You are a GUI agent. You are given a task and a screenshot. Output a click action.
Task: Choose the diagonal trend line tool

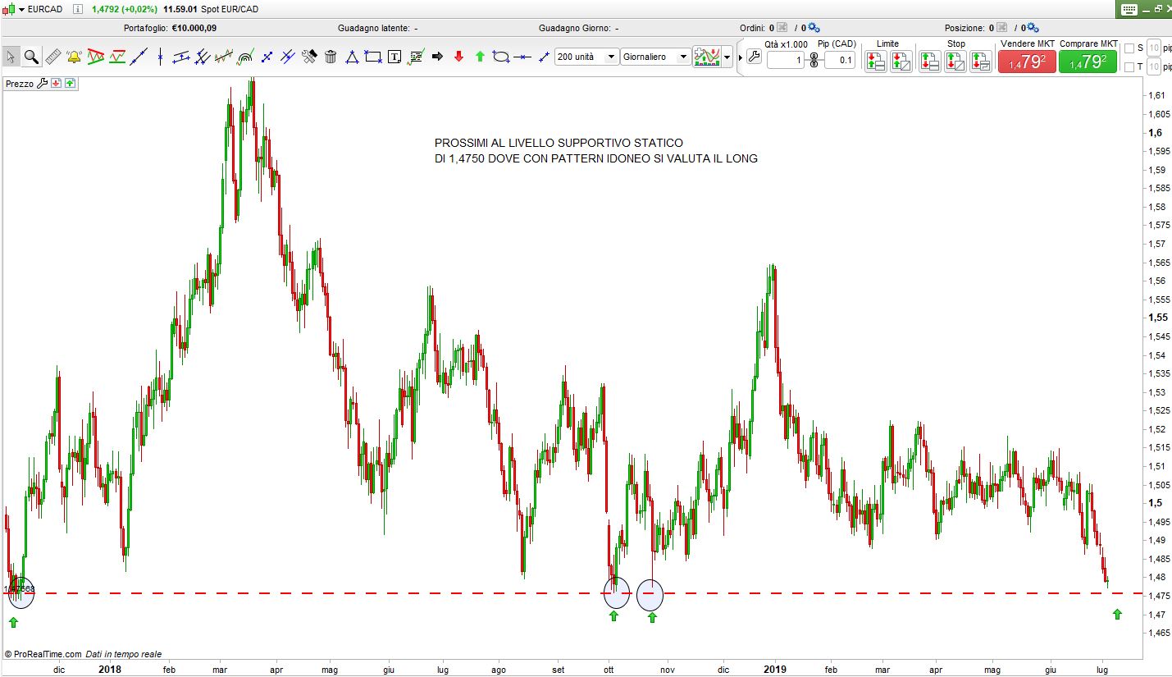click(x=139, y=57)
